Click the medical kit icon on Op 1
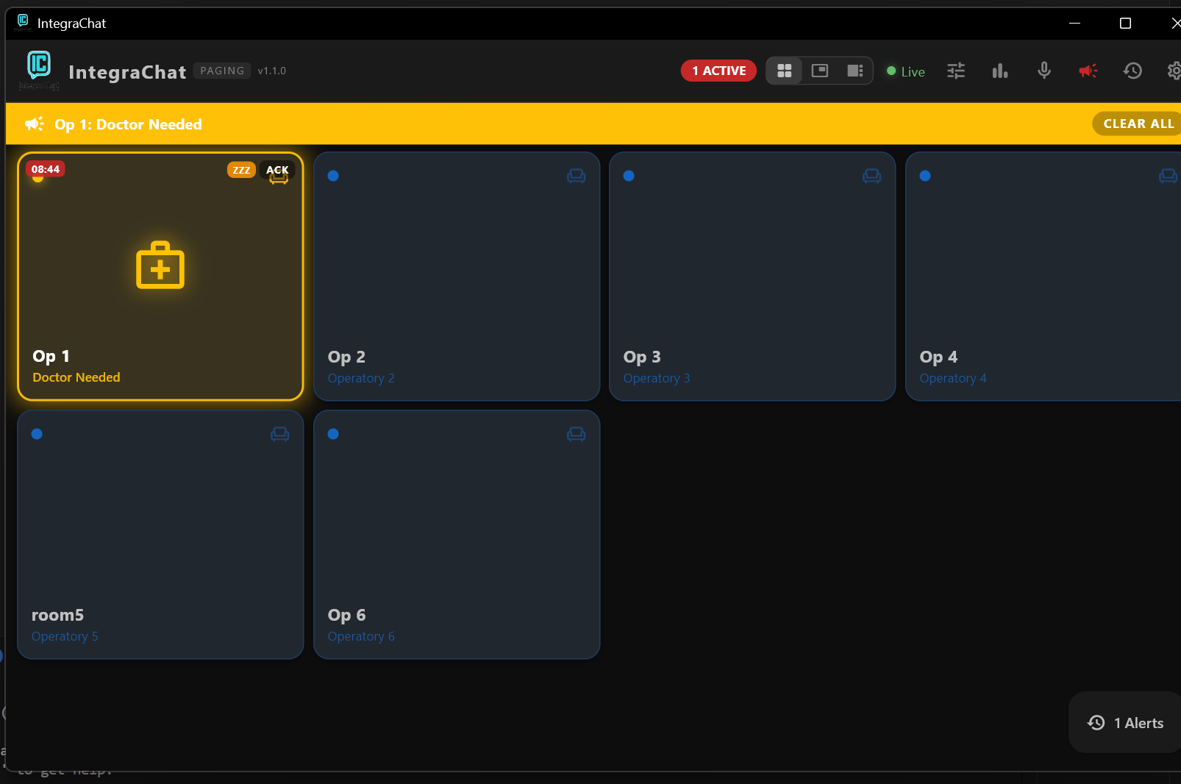The height and width of the screenshot is (784, 1181). pos(160,266)
